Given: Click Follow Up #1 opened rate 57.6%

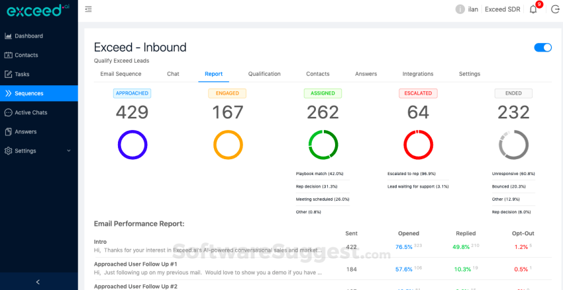Looking at the screenshot, I should pos(403,270).
